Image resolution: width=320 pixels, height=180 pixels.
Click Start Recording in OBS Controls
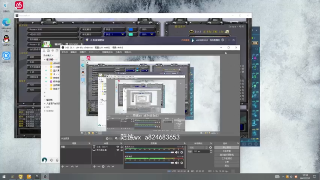tap(226, 151)
